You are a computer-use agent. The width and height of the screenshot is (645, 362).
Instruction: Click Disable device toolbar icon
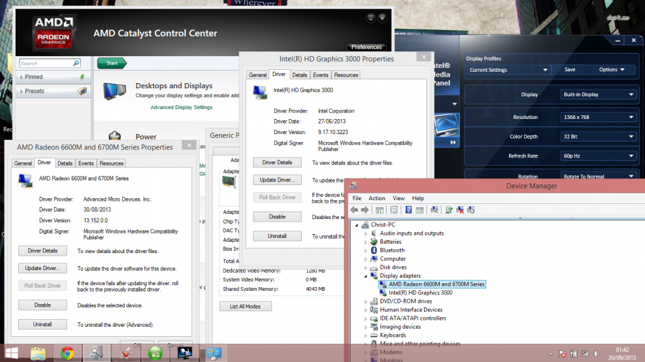(x=471, y=210)
